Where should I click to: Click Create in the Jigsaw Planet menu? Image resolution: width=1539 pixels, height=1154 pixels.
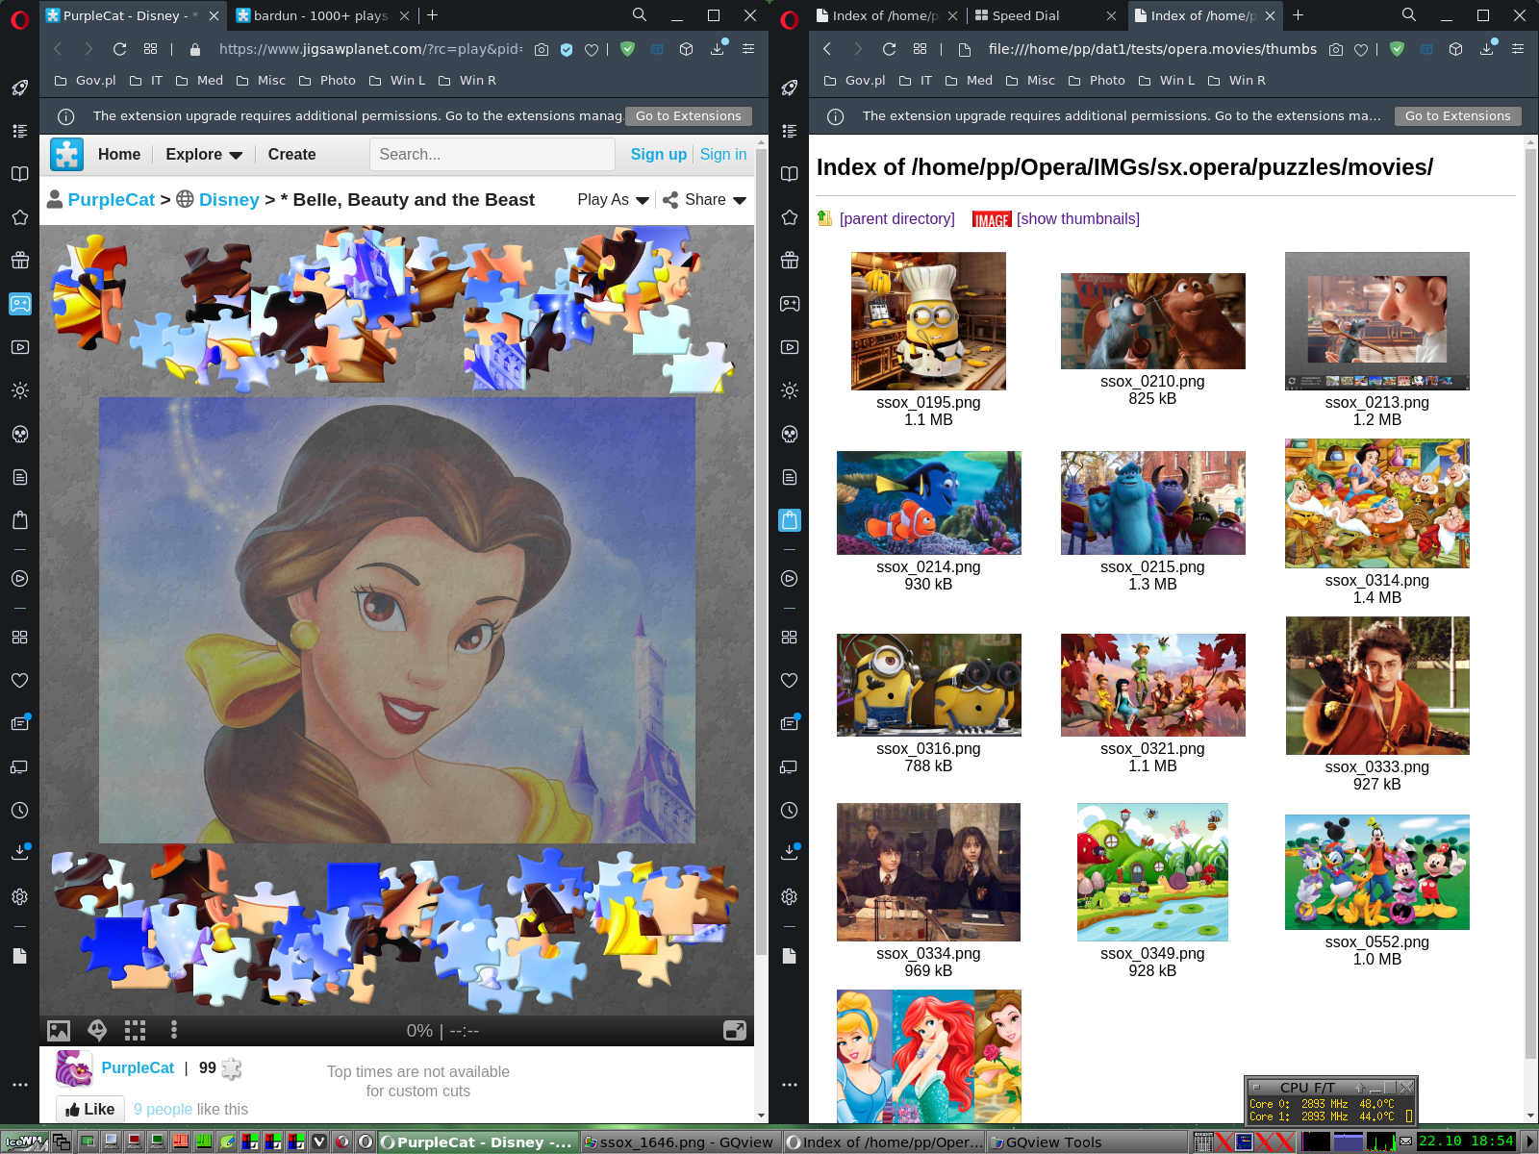291,154
